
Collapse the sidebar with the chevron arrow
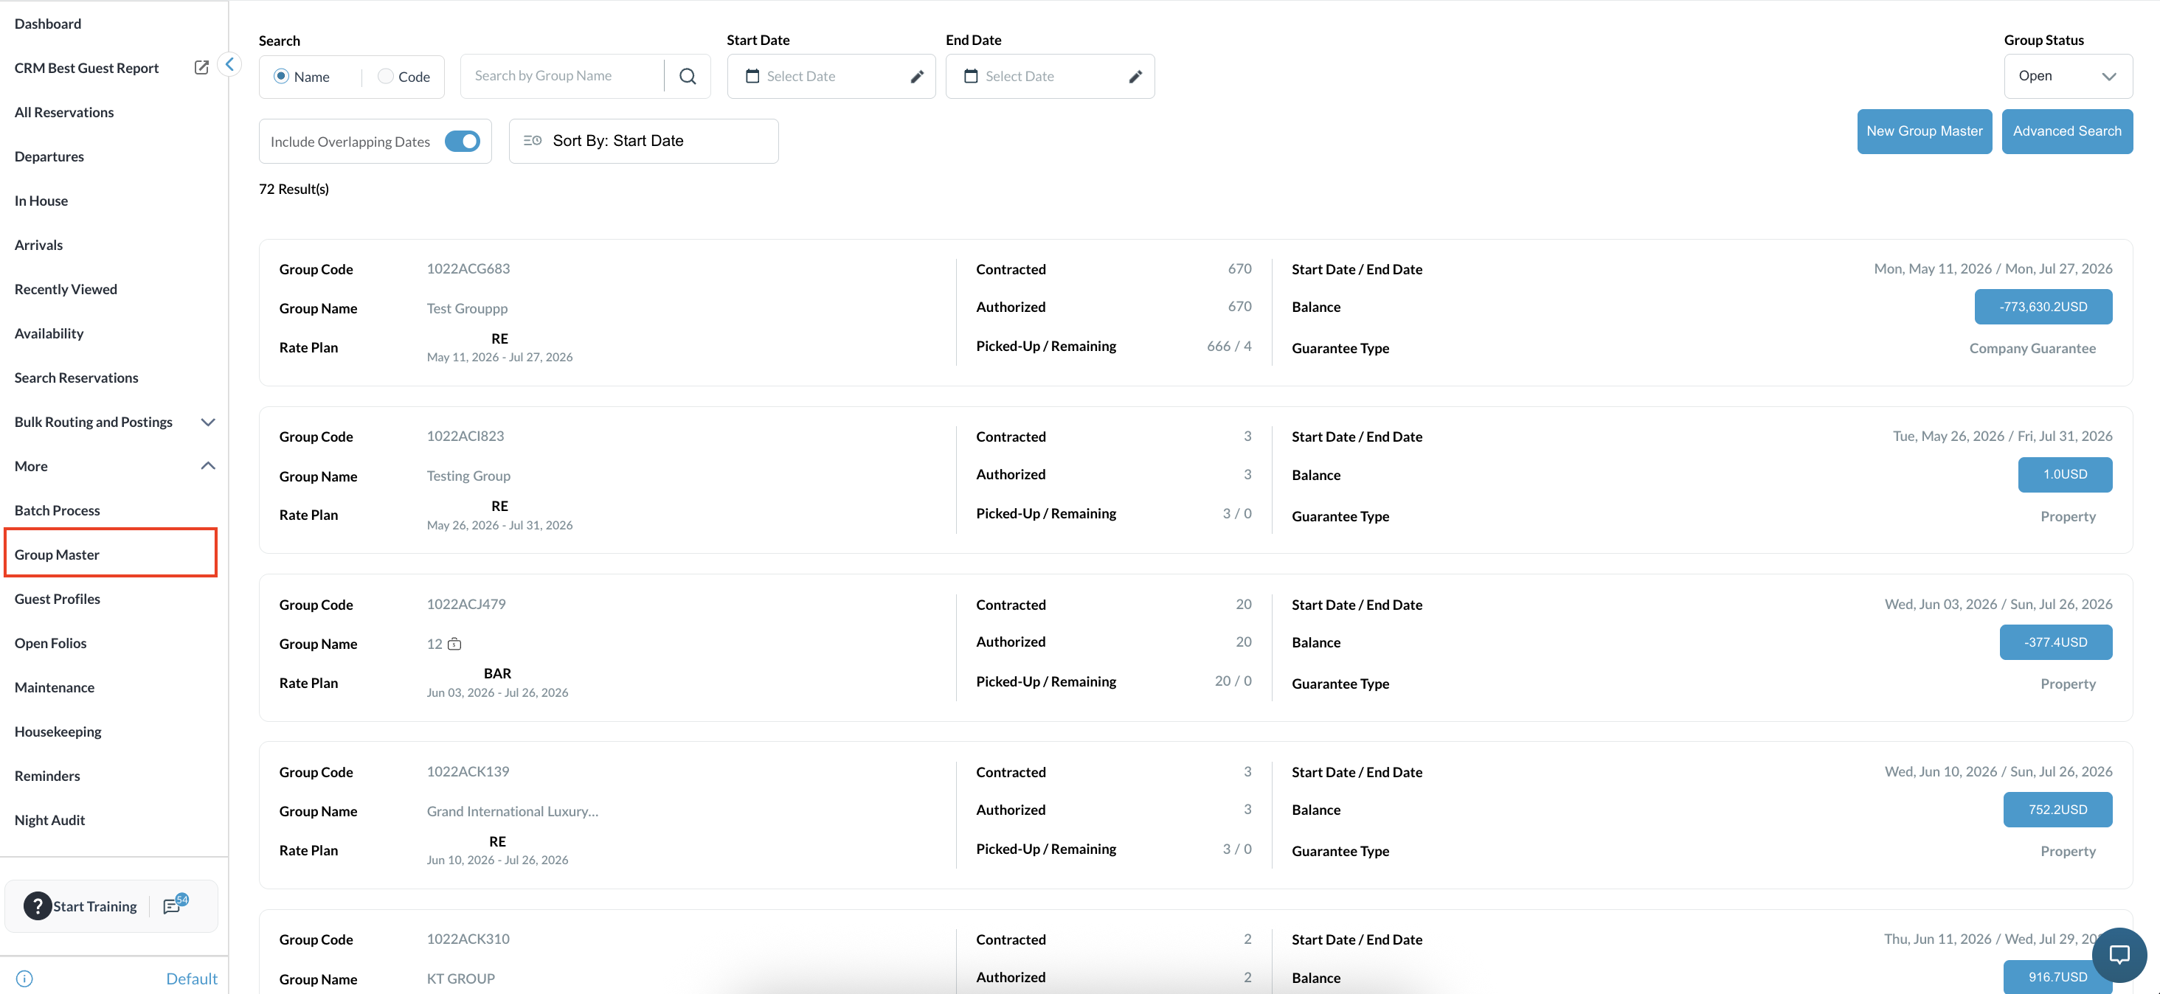point(229,63)
